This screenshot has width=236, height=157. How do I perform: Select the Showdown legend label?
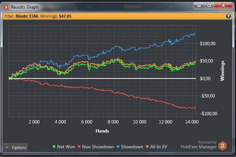[132, 147]
